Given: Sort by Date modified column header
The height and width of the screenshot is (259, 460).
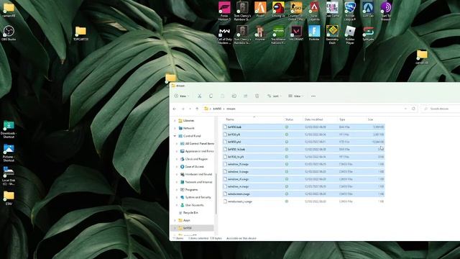Looking at the screenshot, I should pyautogui.click(x=313, y=119).
